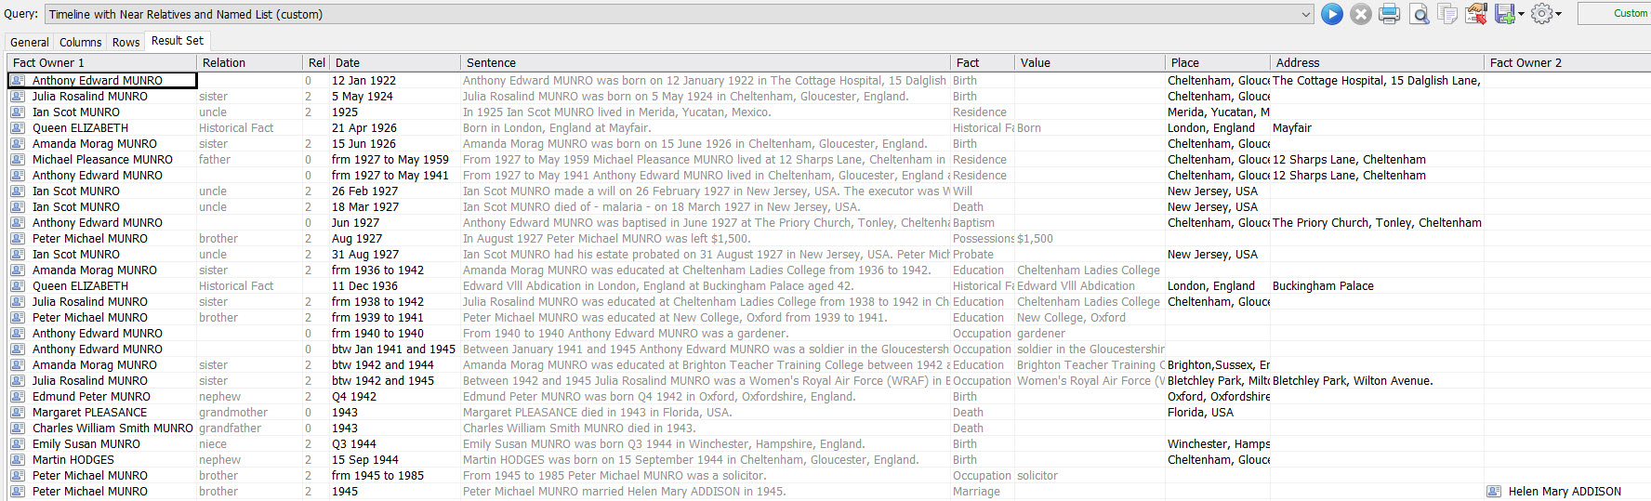Expand the arrow next to the gear icon
This screenshot has height=501, width=1651.
click(1559, 14)
